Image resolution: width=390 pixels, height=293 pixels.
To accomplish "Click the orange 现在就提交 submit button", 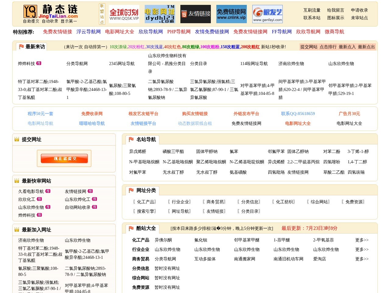I will [x=64, y=158].
